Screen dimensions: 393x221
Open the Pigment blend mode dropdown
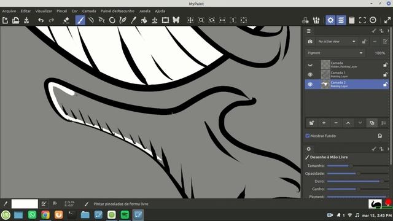click(335, 53)
